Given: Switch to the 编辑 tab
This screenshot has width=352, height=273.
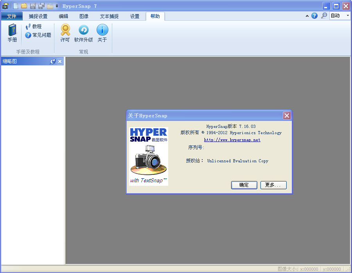Looking at the screenshot, I should tap(63, 16).
